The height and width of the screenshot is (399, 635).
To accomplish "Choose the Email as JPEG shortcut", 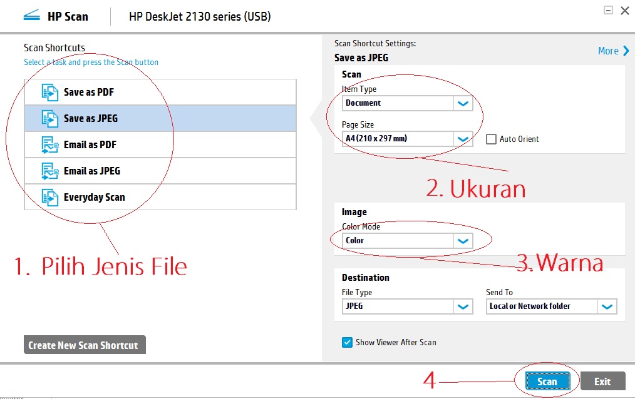I will pos(160,171).
